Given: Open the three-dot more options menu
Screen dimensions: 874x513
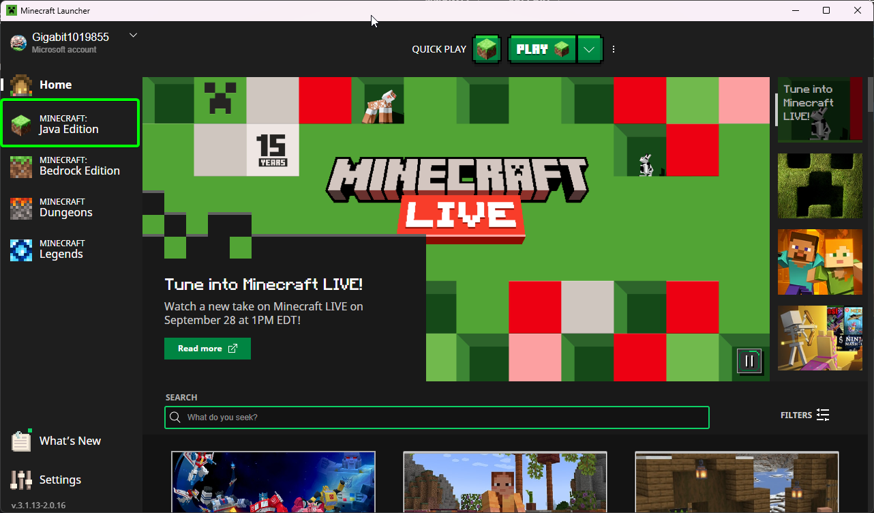Looking at the screenshot, I should pyautogui.click(x=614, y=50).
